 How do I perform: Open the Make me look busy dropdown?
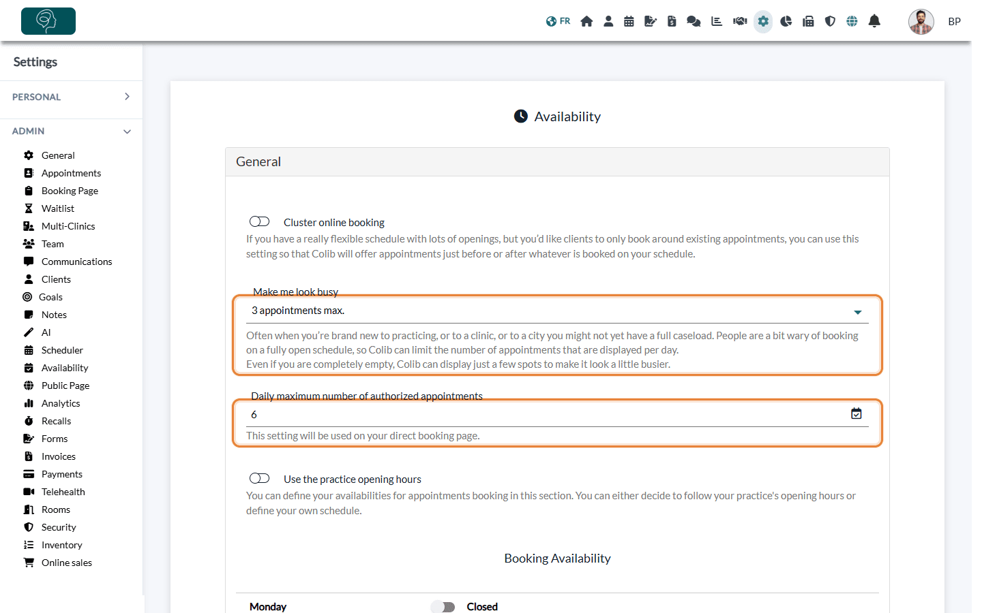557,311
